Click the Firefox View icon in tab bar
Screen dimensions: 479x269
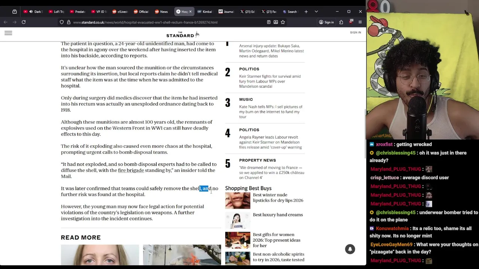(x=15, y=12)
